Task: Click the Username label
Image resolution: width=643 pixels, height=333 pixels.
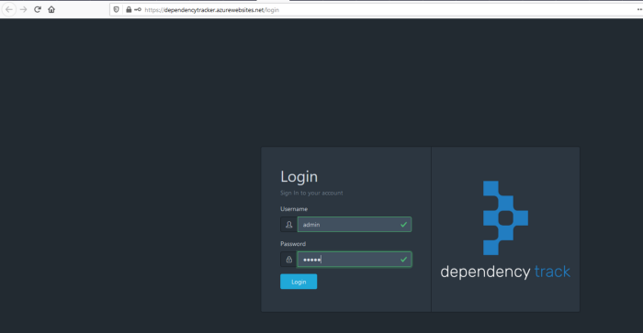Action: point(294,209)
